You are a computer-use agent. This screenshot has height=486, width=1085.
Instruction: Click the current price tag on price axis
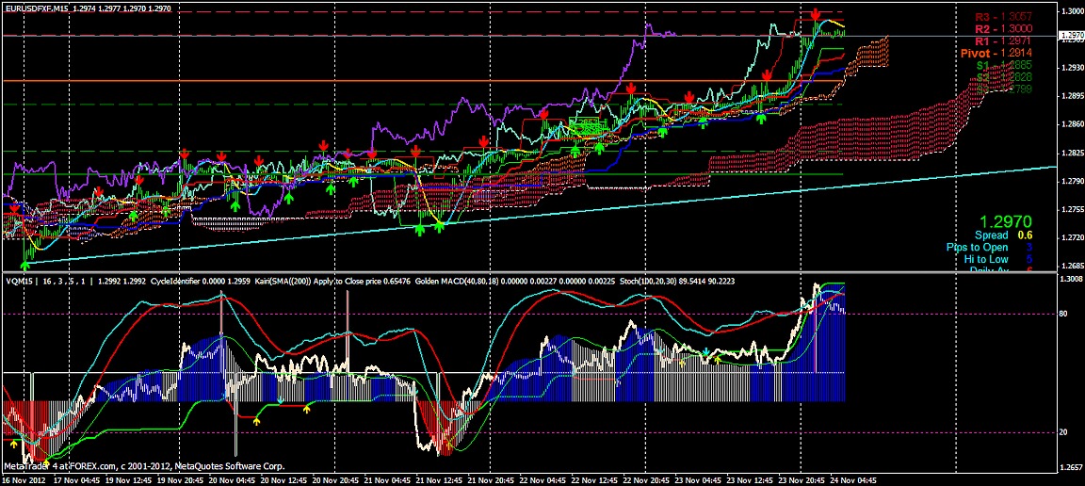tap(1070, 36)
